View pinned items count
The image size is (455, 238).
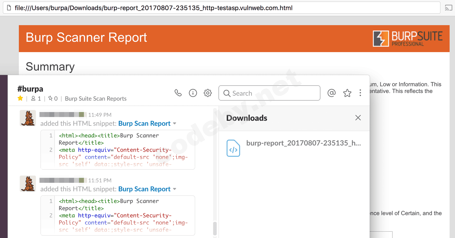(53, 98)
